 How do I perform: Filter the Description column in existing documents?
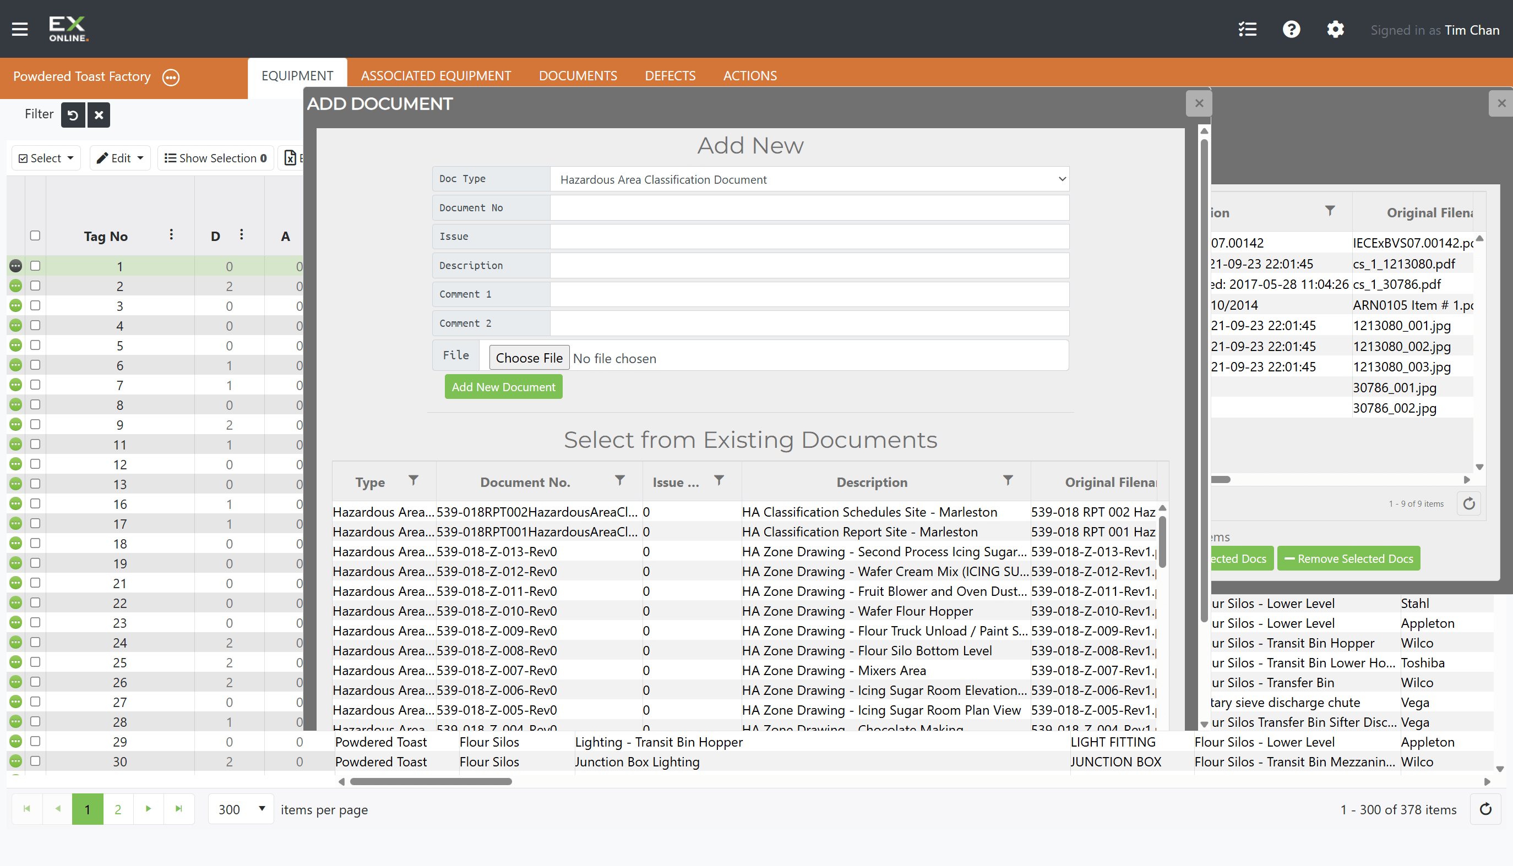pos(1008,480)
